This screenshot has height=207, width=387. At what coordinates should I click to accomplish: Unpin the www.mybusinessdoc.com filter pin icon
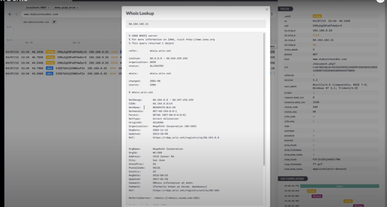pyautogui.click(x=54, y=22)
